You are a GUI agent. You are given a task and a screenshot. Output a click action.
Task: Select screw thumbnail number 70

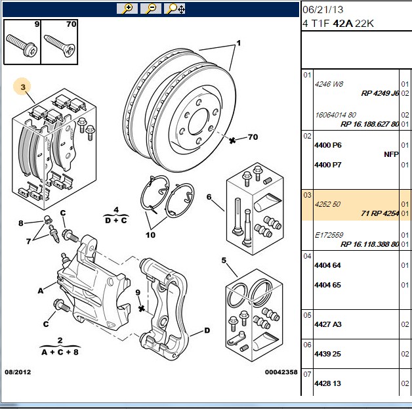[x=60, y=42]
